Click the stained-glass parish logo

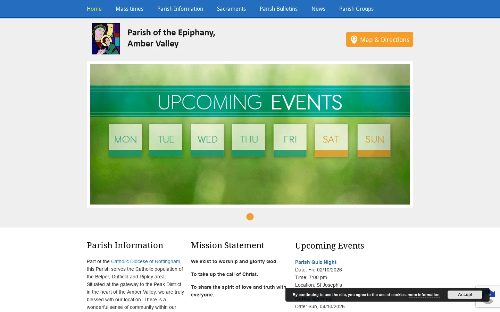106,39
